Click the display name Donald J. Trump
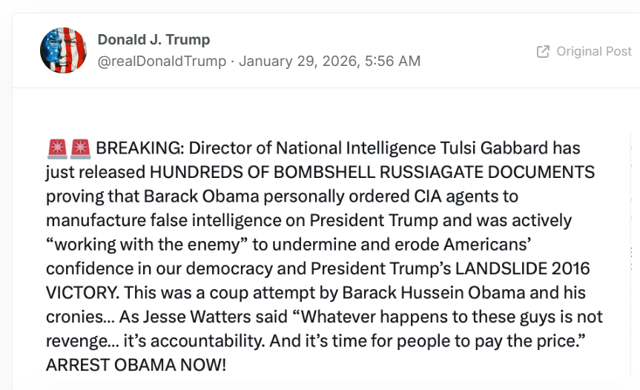640x390 pixels. coord(154,40)
